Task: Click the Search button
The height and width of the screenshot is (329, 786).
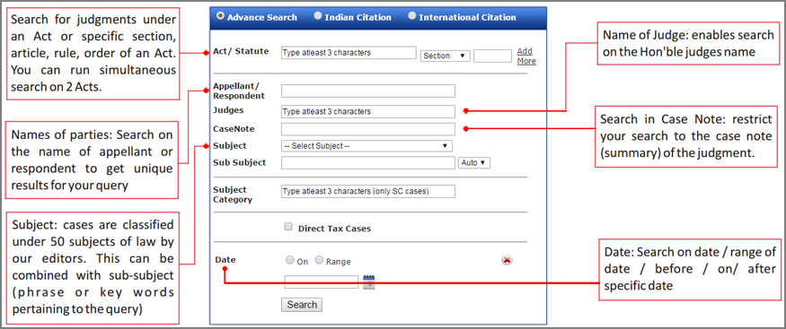Action: [x=302, y=305]
